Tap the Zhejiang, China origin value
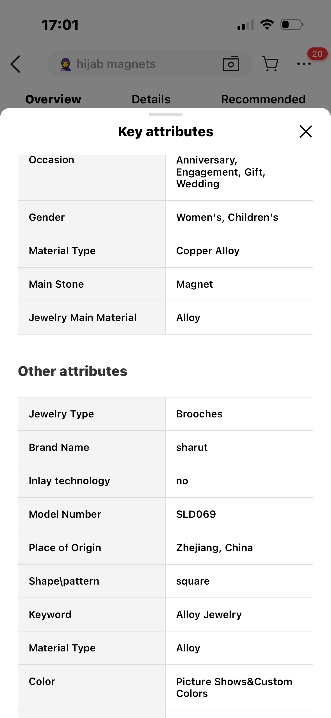 pyautogui.click(x=214, y=547)
